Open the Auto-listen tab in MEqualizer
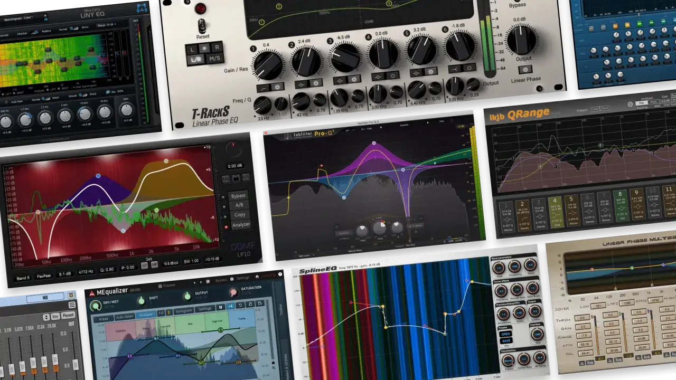 (x=125, y=316)
